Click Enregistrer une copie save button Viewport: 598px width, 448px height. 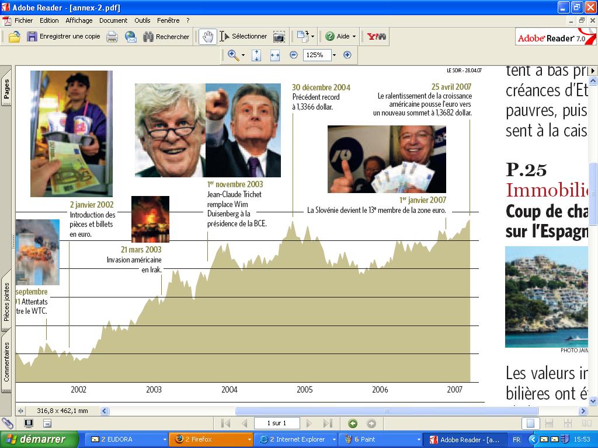click(x=64, y=37)
